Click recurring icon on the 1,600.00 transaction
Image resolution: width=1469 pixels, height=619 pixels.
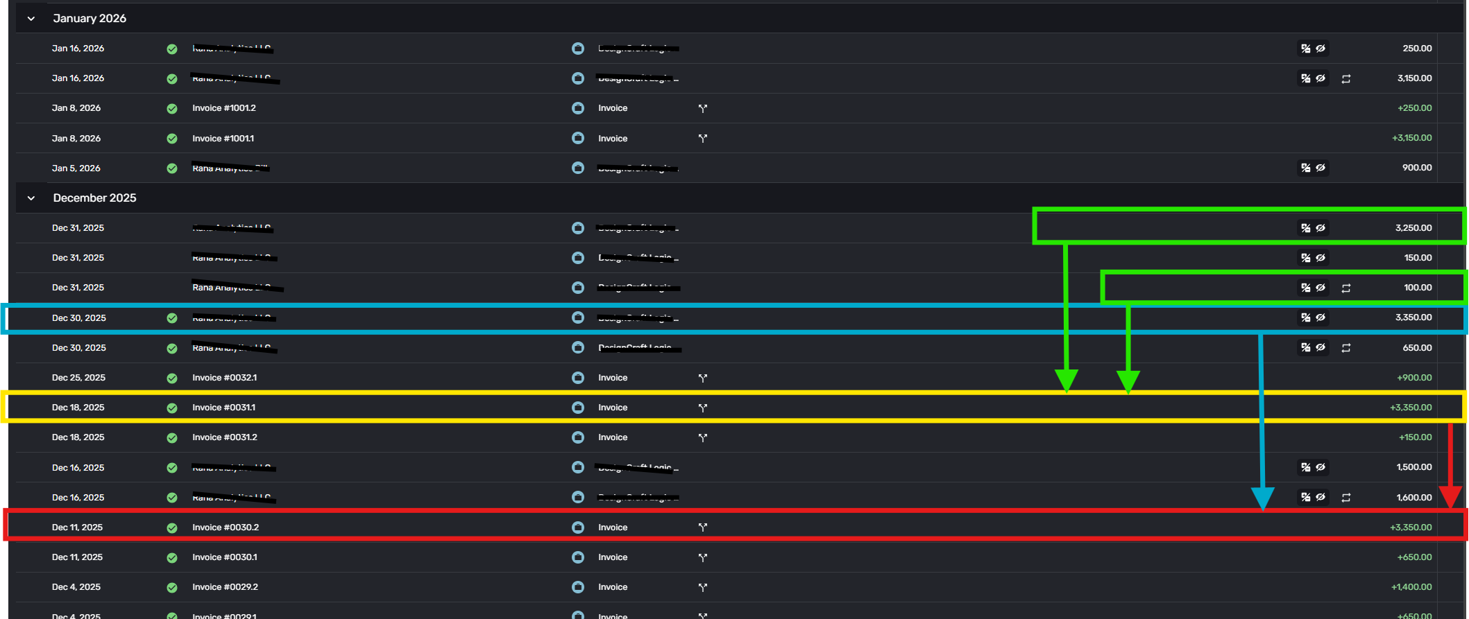coord(1346,498)
